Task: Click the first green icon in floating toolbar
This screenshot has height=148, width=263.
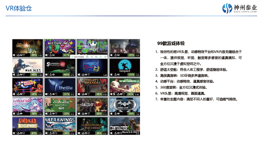Action: 87,57
